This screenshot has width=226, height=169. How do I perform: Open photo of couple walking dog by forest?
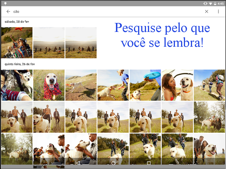[113, 149]
